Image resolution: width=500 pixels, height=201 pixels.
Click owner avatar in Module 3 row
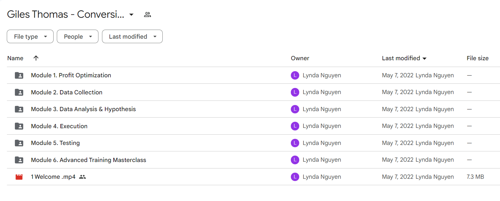coord(295,109)
